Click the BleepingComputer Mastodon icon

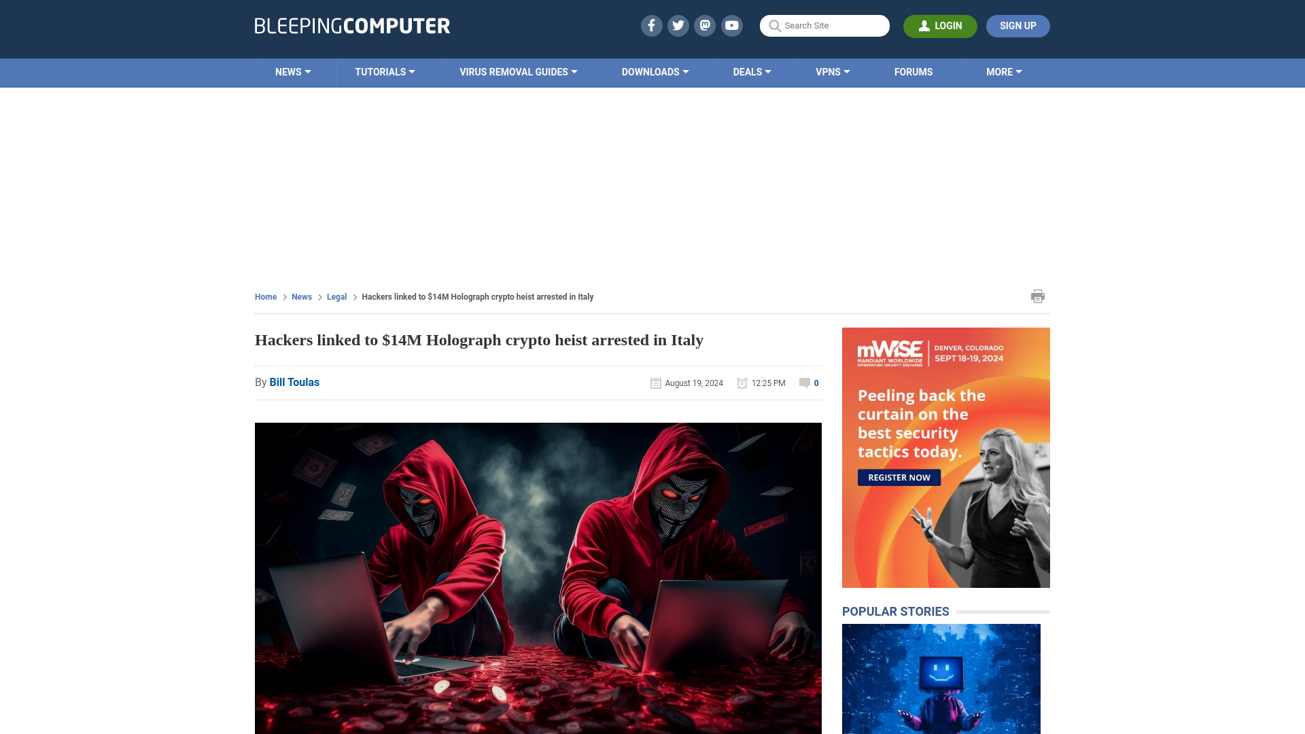(x=704, y=25)
